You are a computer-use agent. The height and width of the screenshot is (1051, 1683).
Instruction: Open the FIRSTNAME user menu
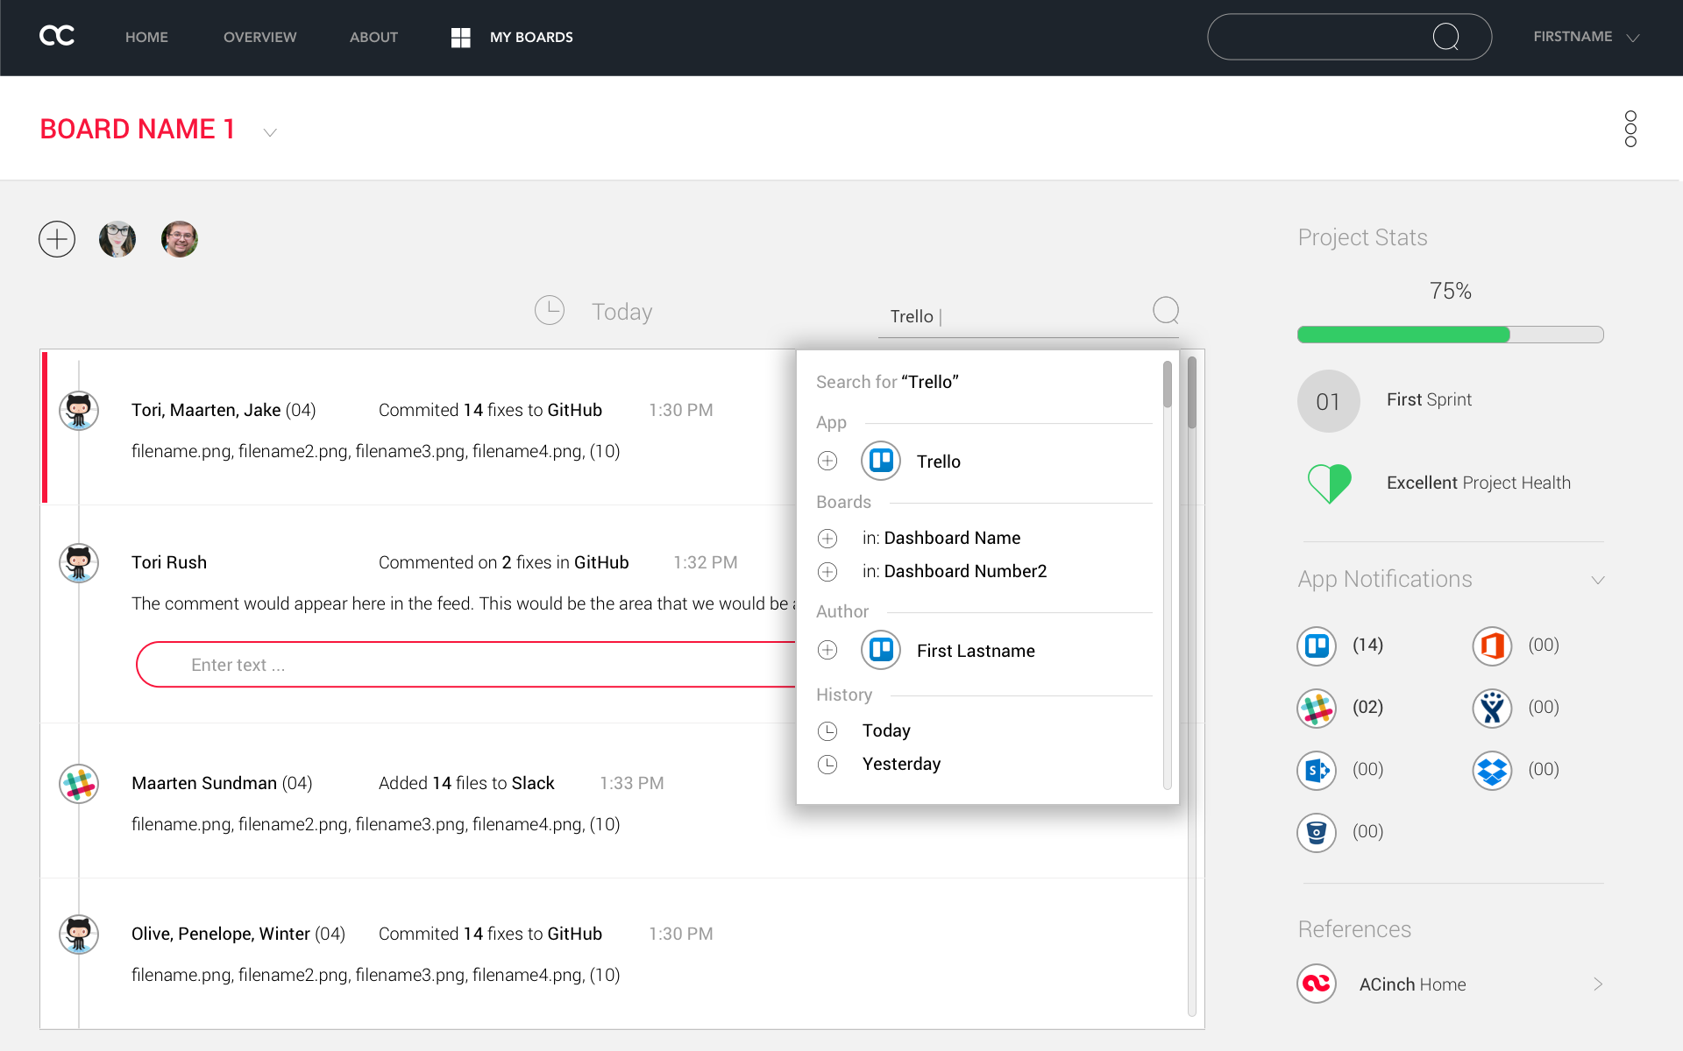[x=1585, y=37]
